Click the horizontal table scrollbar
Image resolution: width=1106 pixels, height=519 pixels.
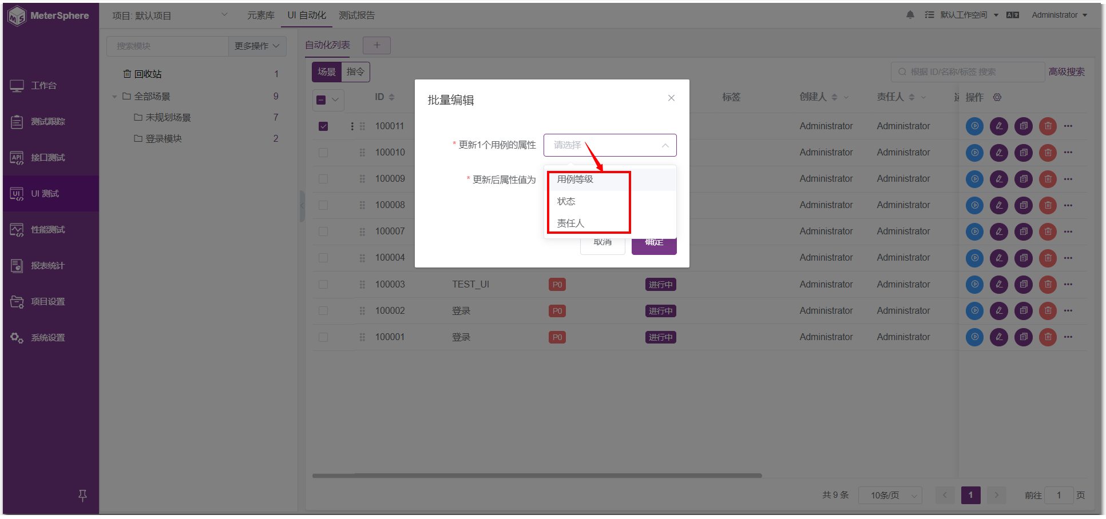coord(537,476)
